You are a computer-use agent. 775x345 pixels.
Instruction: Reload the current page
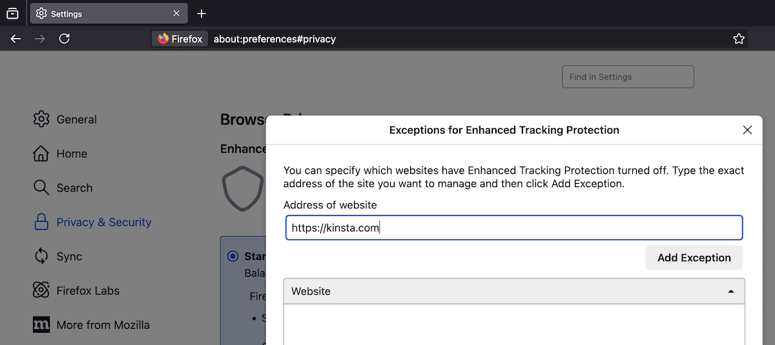point(65,39)
